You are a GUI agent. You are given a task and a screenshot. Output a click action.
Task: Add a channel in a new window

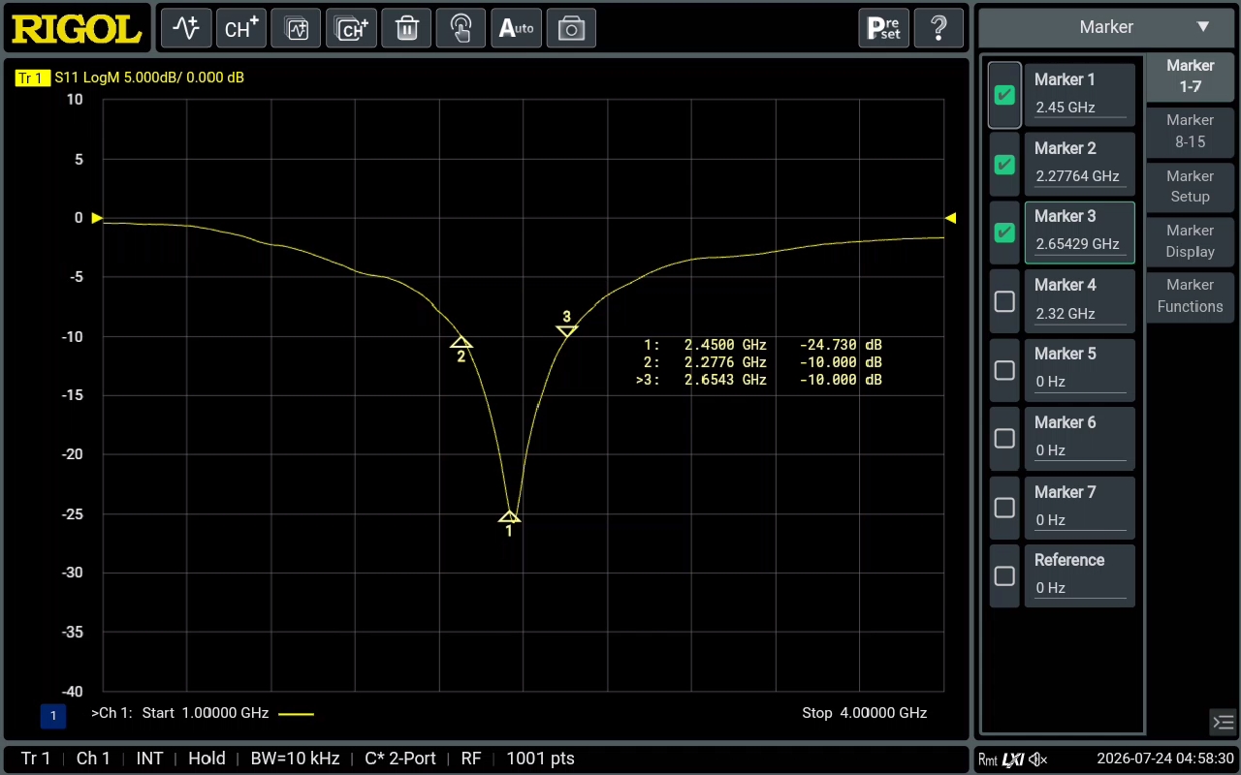click(351, 28)
